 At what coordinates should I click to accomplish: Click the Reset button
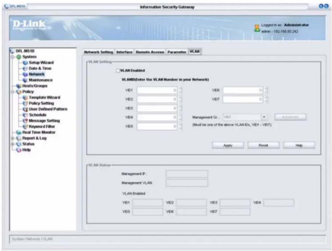pyautogui.click(x=263, y=145)
